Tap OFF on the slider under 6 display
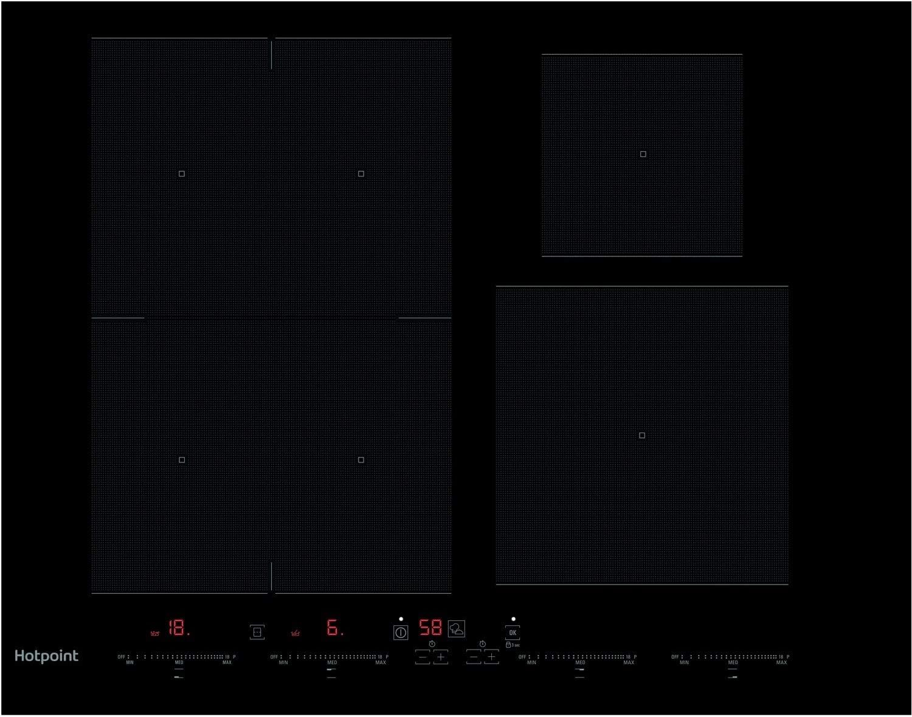 coord(274,657)
